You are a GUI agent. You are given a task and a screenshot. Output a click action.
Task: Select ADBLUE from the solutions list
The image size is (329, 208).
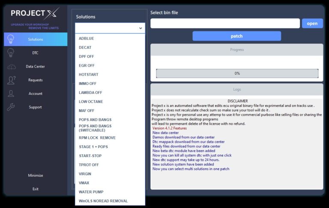(86, 38)
